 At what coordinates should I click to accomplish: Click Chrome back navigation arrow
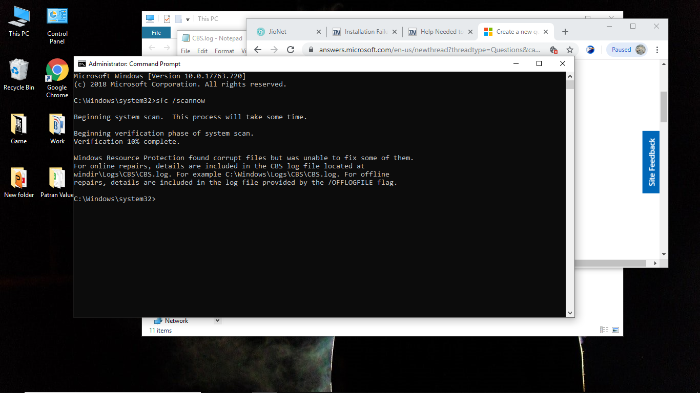258,50
